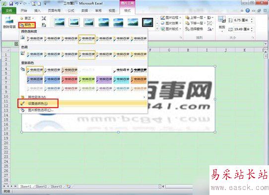269x195 pixels.
Task: Open the Size group dialog launcher
Action: pos(253,37)
